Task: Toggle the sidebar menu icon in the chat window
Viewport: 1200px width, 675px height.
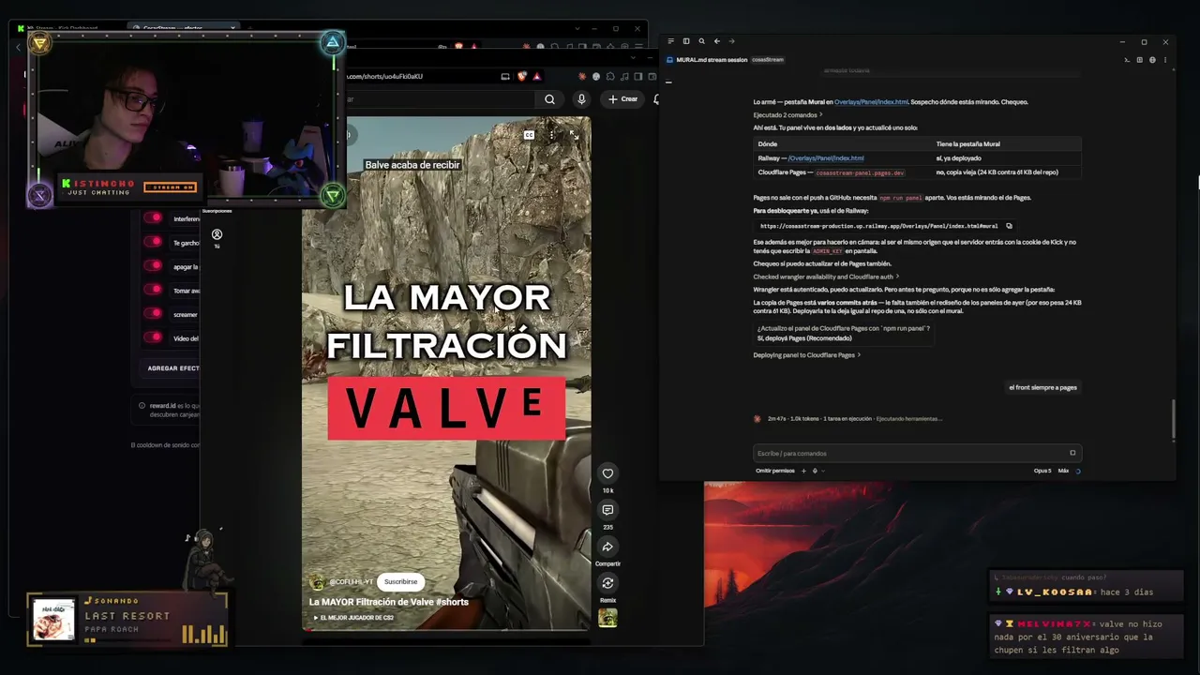Action: (x=671, y=41)
